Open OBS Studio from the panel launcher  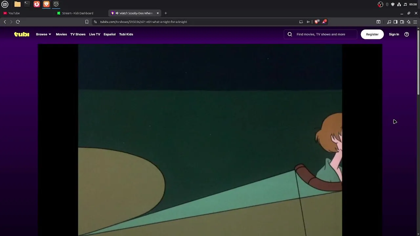click(x=56, y=4)
